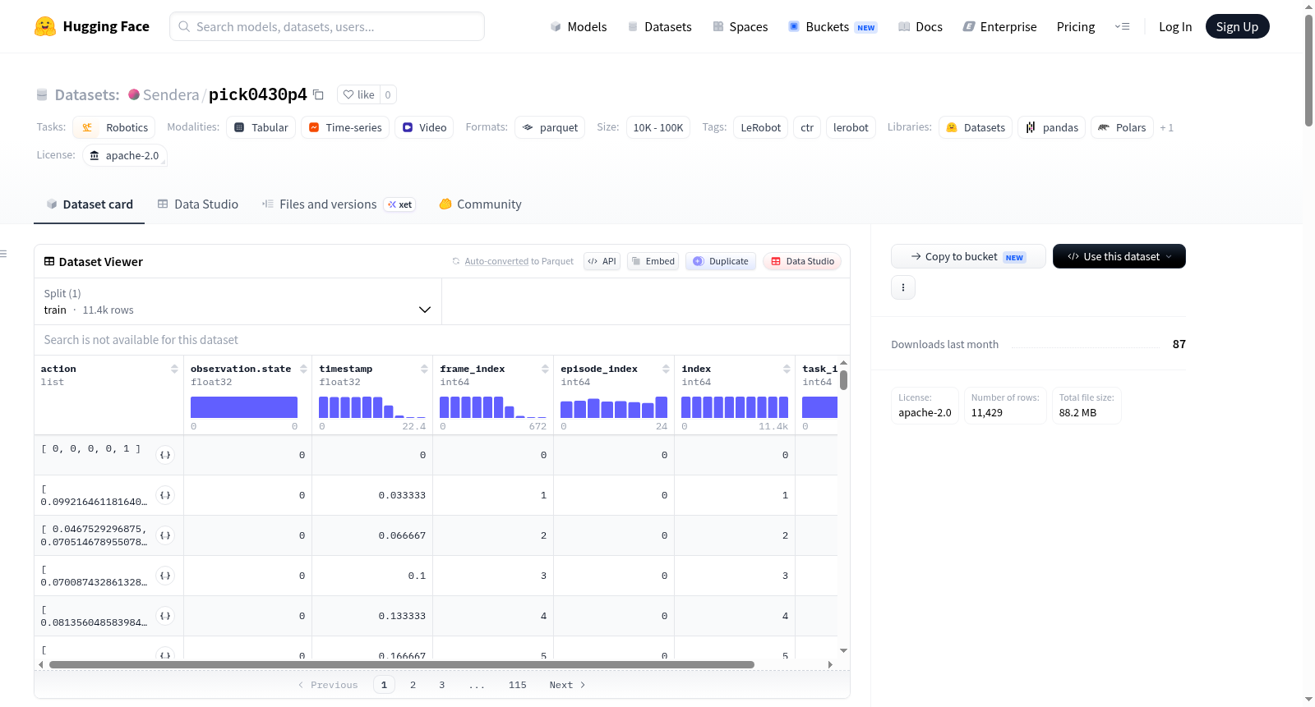Click Copy to bucket button
Screen dimensions: 1315x707
tap(968, 256)
